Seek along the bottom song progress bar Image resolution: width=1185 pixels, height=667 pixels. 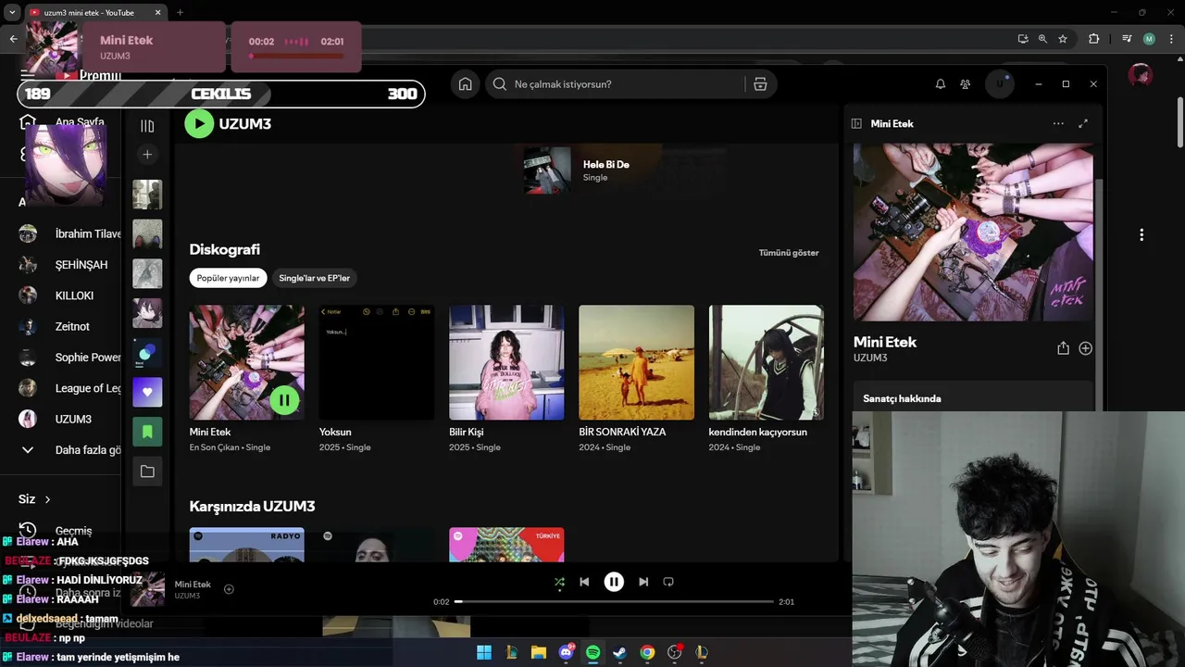[x=614, y=601]
